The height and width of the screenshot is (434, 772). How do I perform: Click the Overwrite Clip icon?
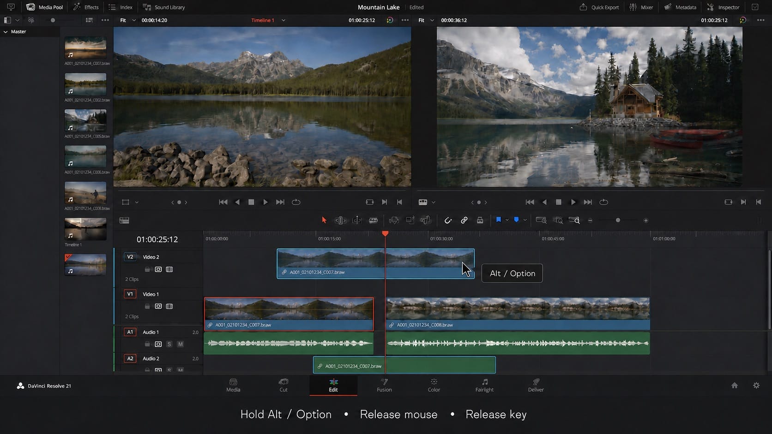tap(410, 220)
